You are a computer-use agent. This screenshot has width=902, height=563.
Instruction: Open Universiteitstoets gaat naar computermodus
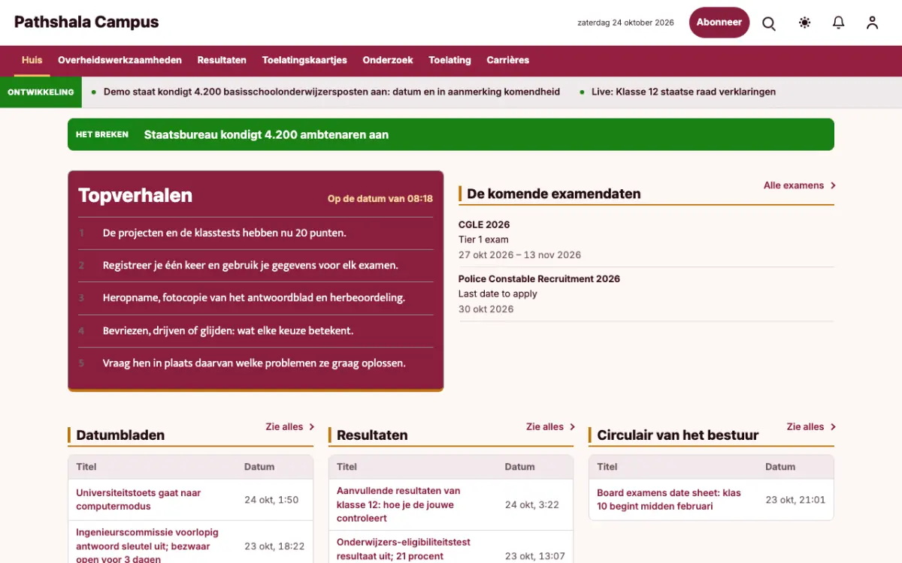click(138, 500)
